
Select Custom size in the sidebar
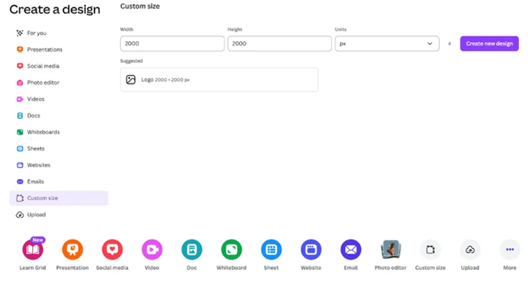pyautogui.click(x=59, y=198)
